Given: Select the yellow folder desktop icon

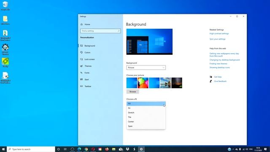Looking at the screenshot, I should 5,20.
